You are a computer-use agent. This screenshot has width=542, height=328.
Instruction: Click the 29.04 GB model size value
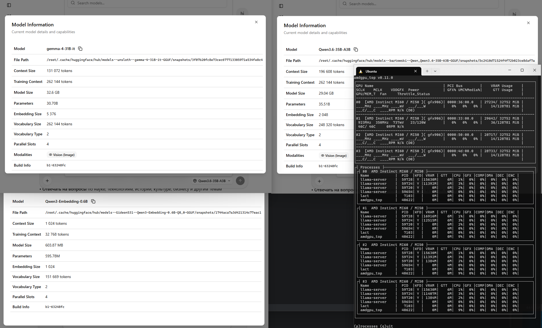[326, 93]
